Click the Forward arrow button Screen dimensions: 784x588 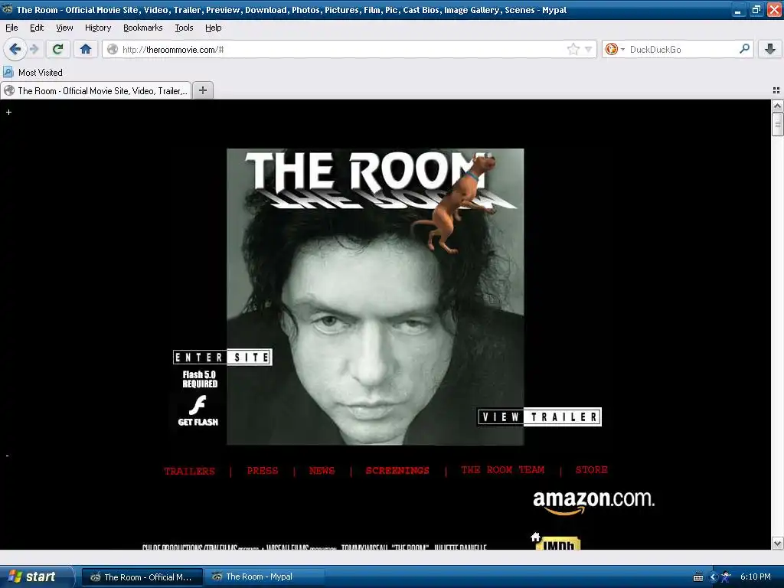[34, 49]
